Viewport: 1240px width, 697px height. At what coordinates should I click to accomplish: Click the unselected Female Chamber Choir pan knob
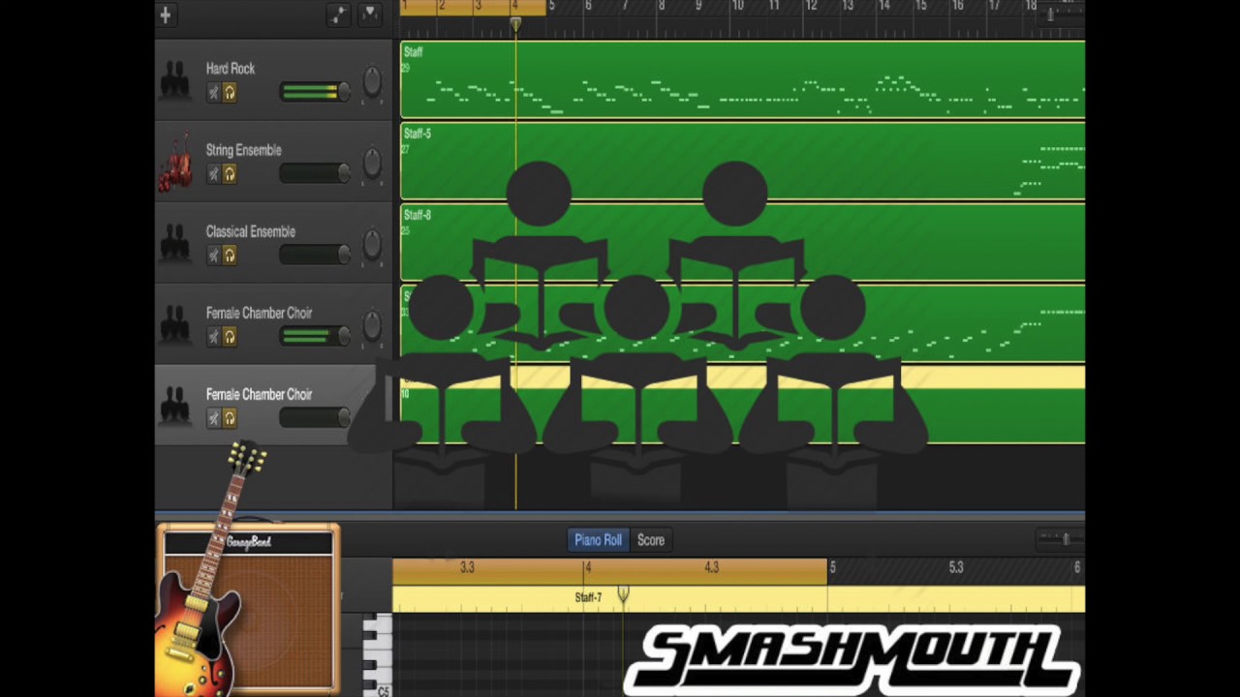372,325
